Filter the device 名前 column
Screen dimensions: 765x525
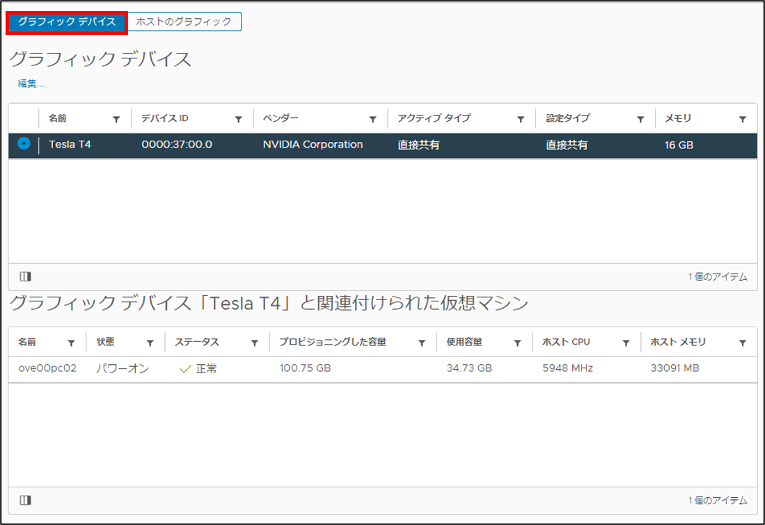coord(116,119)
